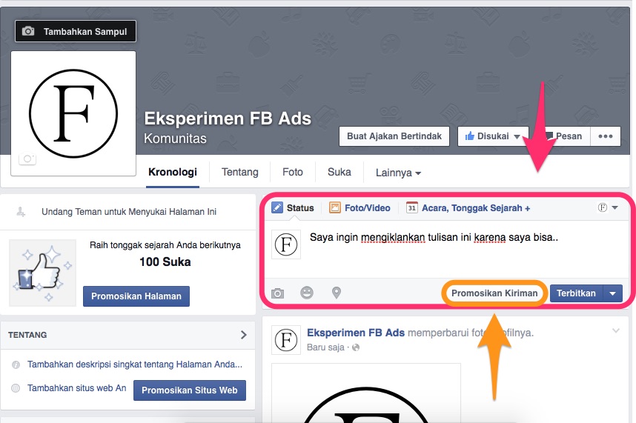636x423 pixels.
Task: Click the F avatar in the status composer
Action: 286,244
